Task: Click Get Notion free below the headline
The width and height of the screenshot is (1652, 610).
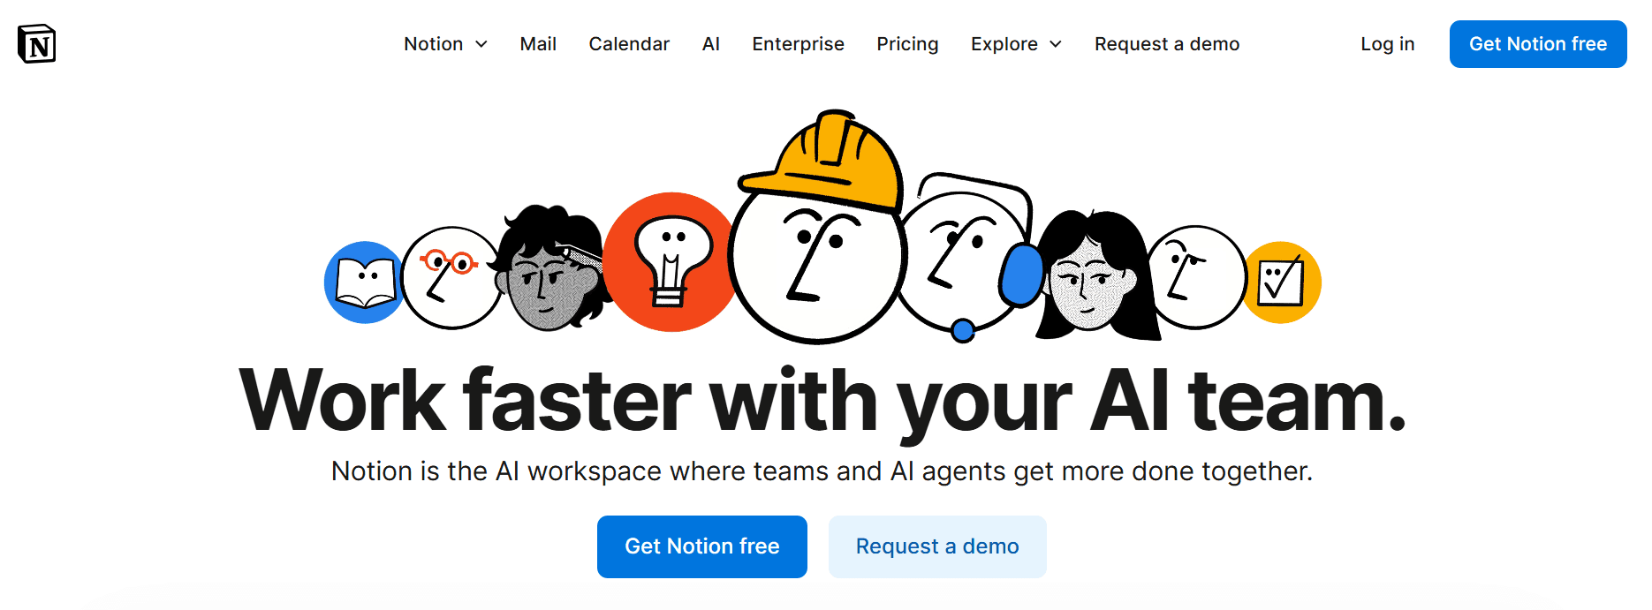Action: 702,546
